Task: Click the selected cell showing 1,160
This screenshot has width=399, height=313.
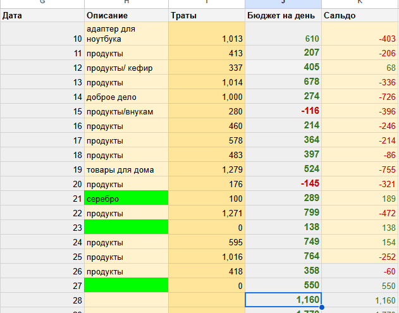Action: coord(283,300)
